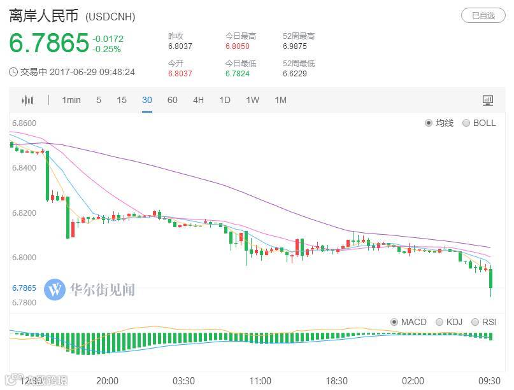The width and height of the screenshot is (514, 390).
Task: Click the 20:00 time axis label
Action: pyautogui.click(x=107, y=381)
